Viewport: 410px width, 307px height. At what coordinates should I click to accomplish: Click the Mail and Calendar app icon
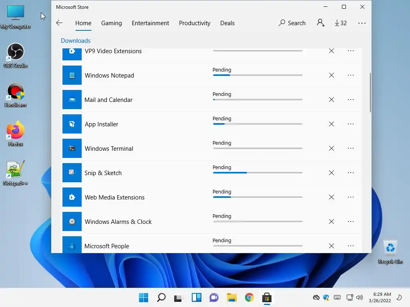[x=72, y=100]
